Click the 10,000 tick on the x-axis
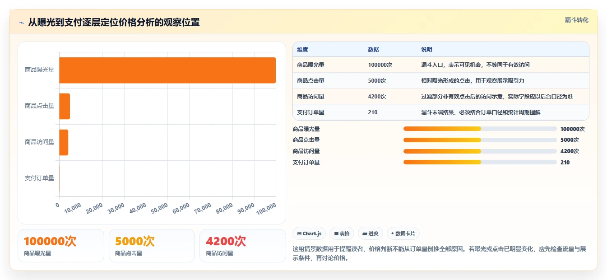The image size is (607, 280). [73, 209]
